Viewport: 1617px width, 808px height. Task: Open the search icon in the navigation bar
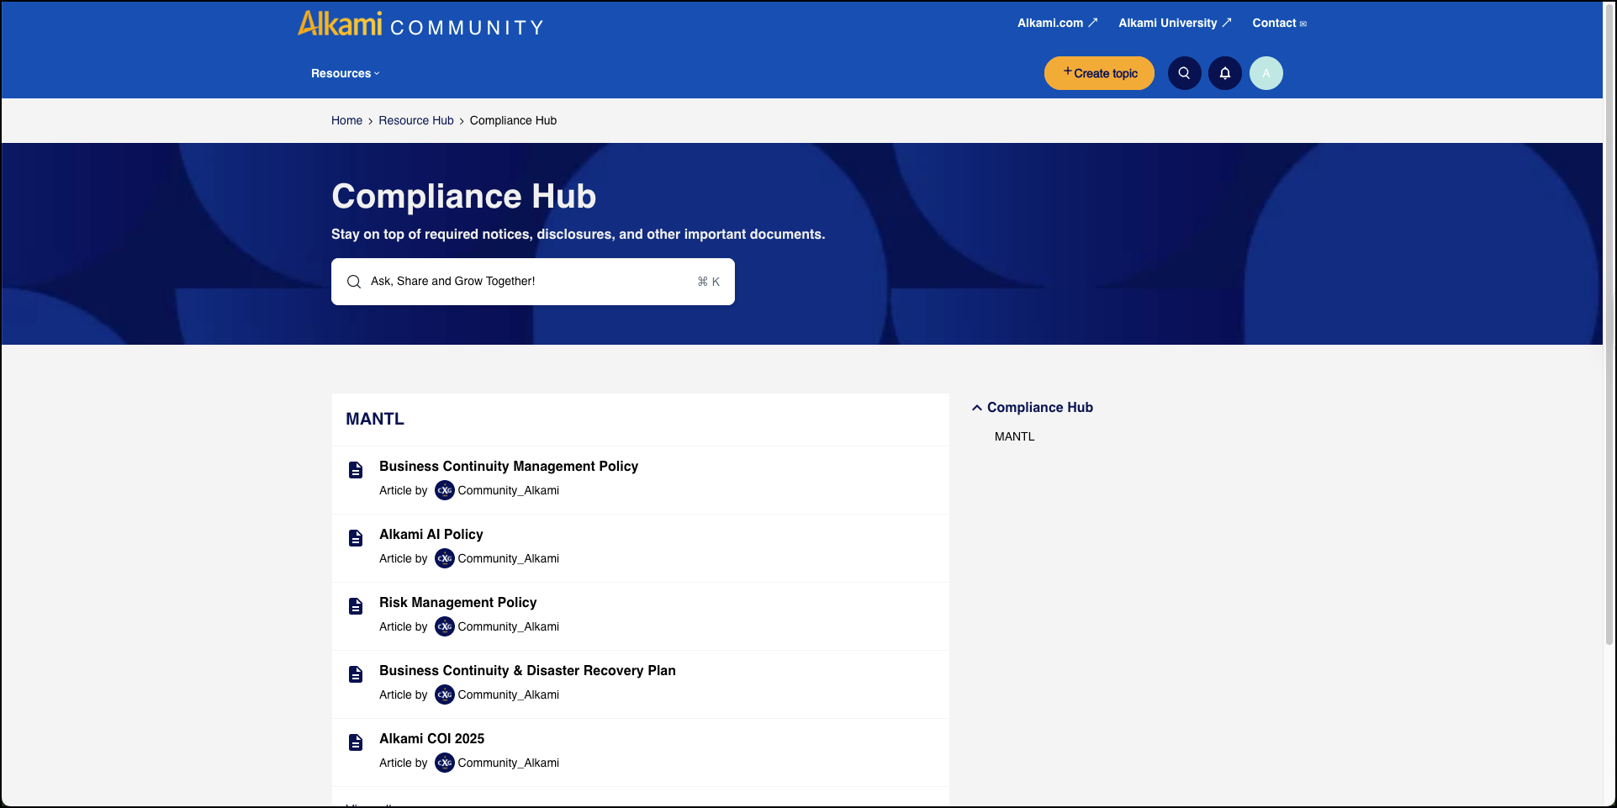pos(1184,73)
